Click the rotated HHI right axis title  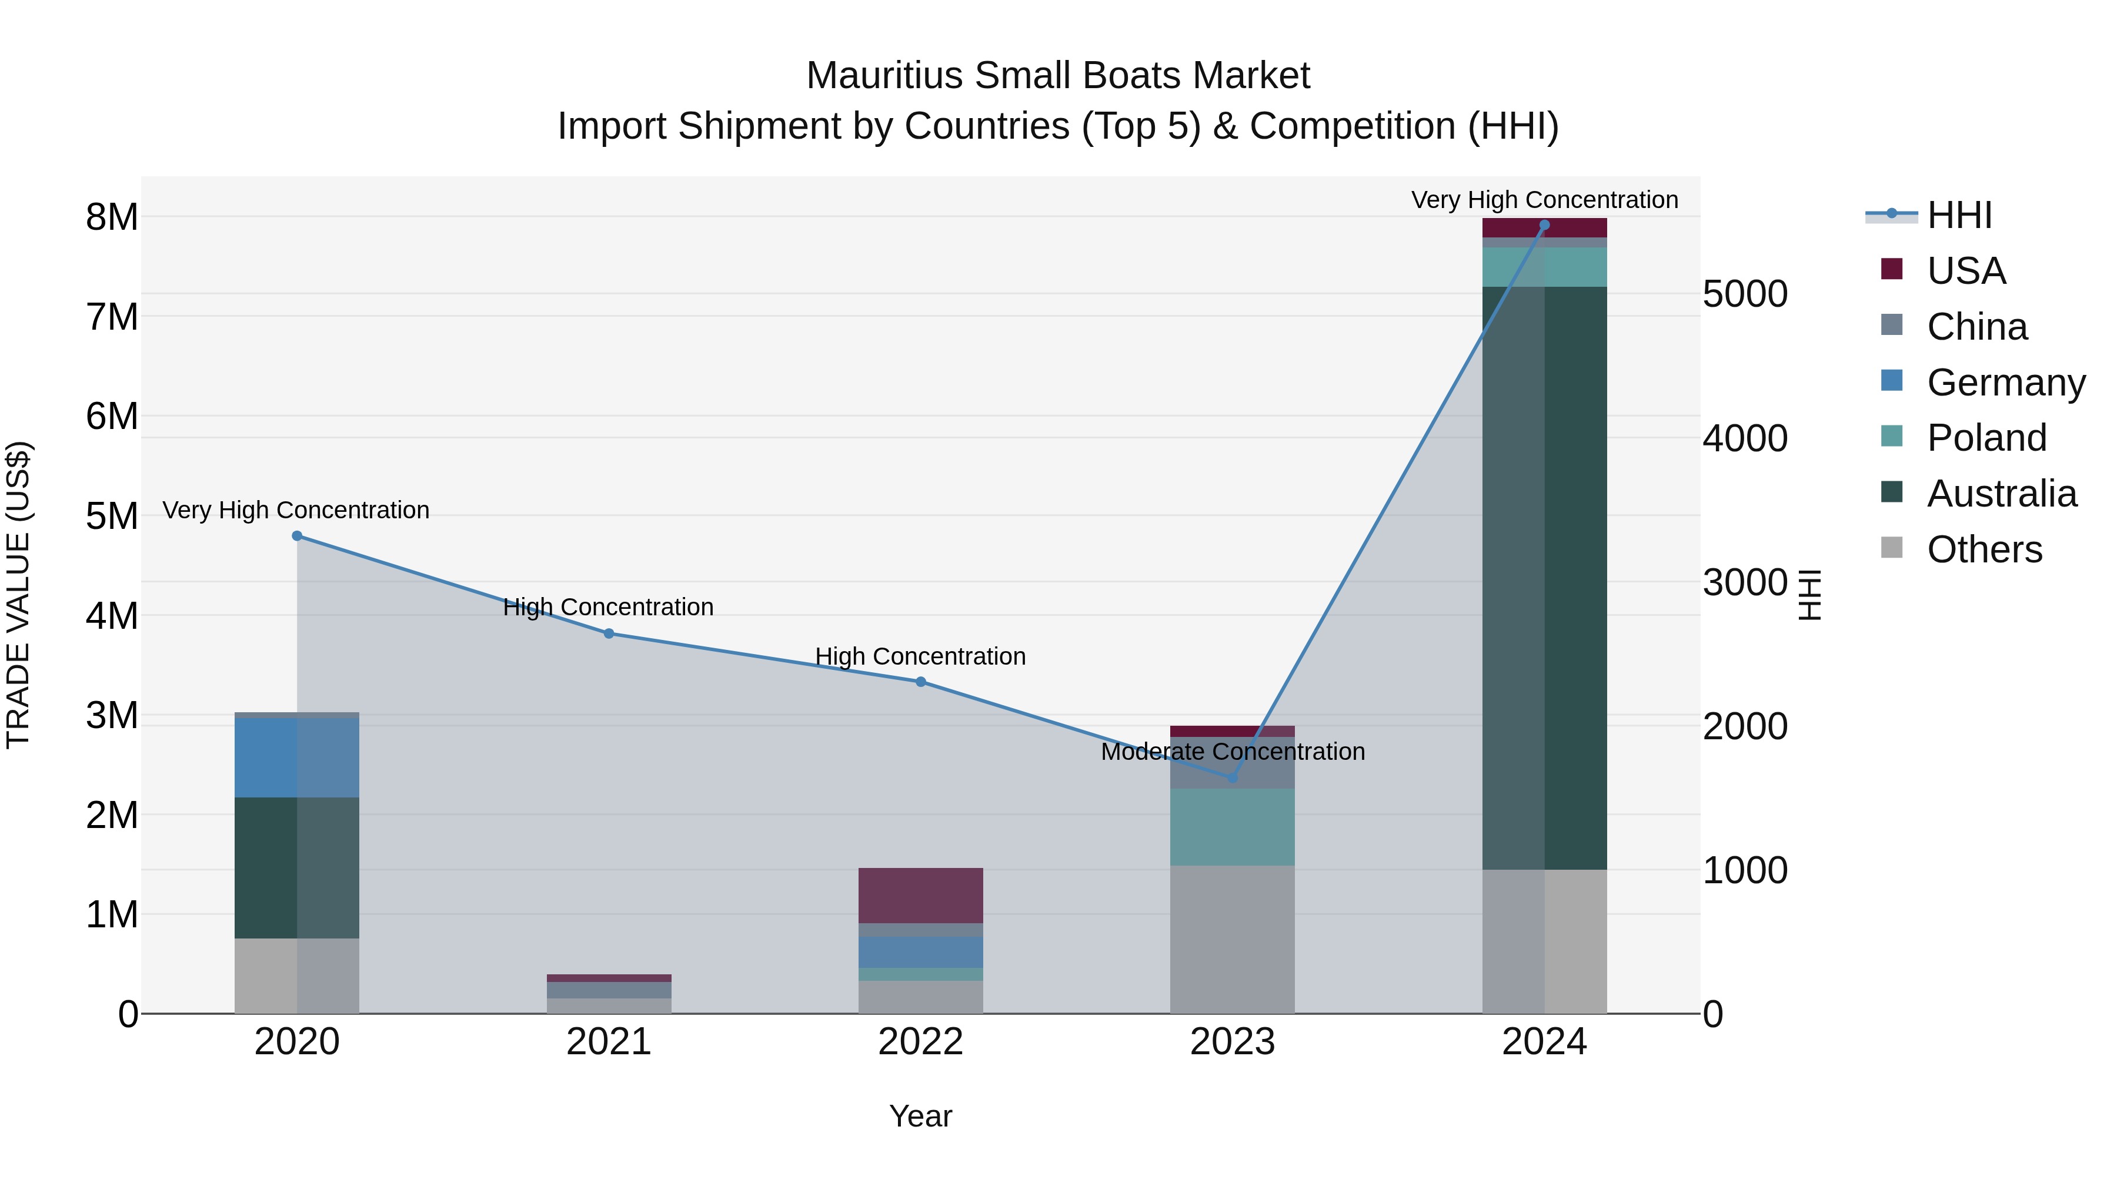1809,595
